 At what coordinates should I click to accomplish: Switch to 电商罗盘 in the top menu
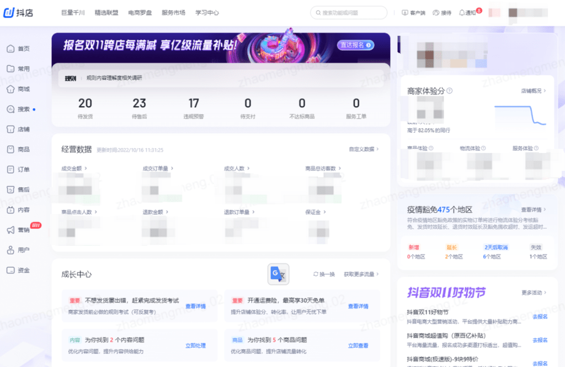pyautogui.click(x=140, y=12)
